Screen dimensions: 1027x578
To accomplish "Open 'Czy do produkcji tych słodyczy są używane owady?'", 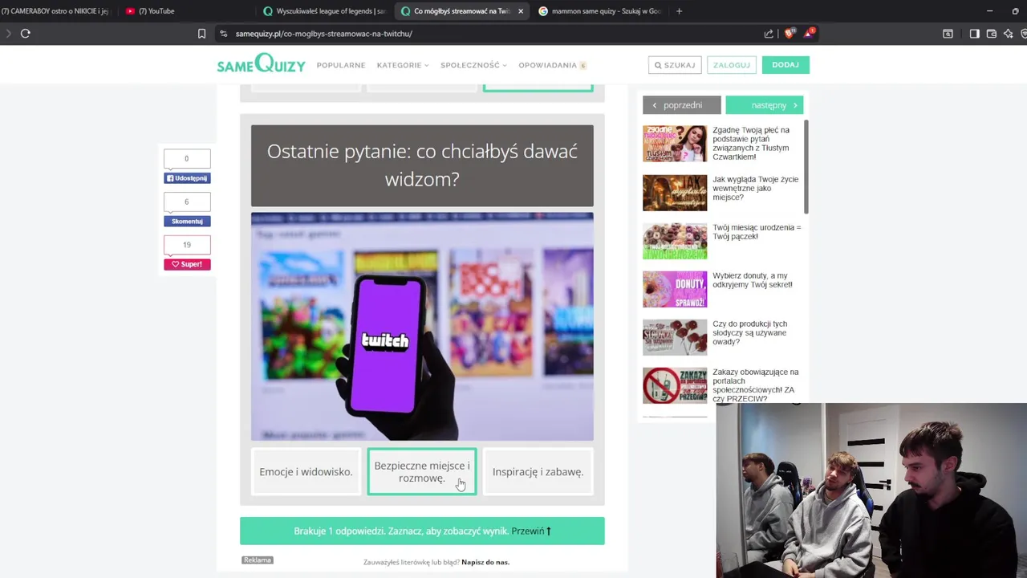I will [x=750, y=332].
